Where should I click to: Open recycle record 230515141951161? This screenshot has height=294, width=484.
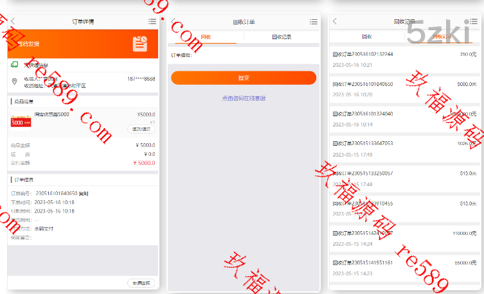[404, 267]
